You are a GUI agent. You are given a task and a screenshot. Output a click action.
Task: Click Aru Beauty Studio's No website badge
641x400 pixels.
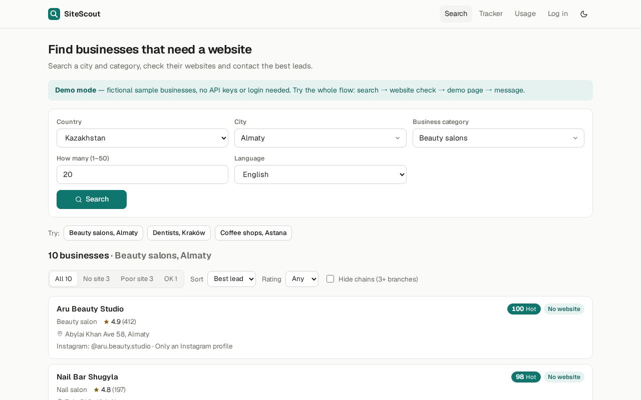tap(564, 309)
